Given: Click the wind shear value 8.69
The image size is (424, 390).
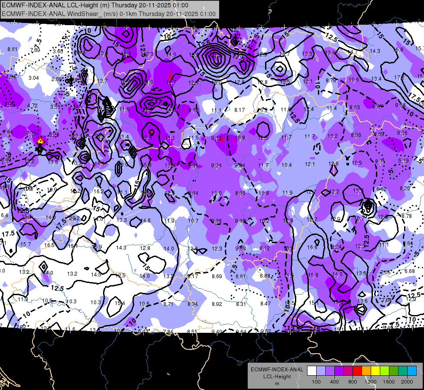Looking at the screenshot, I should tap(217, 276).
